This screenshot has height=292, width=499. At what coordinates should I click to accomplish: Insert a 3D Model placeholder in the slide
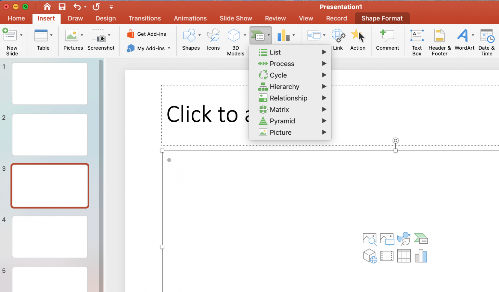click(370, 256)
